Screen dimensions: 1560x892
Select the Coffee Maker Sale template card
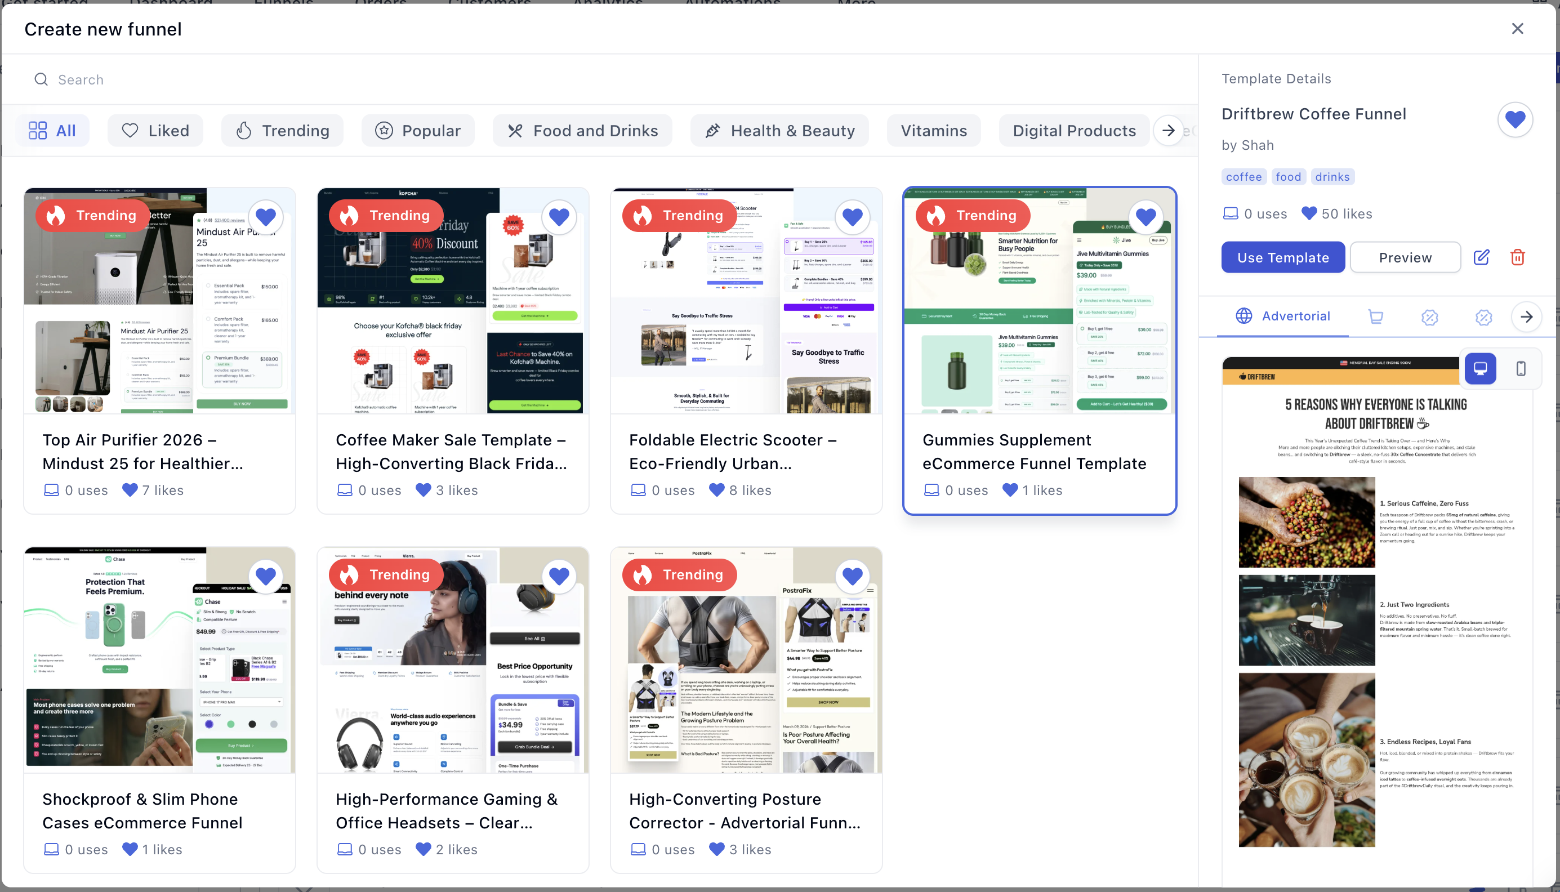[x=453, y=452]
